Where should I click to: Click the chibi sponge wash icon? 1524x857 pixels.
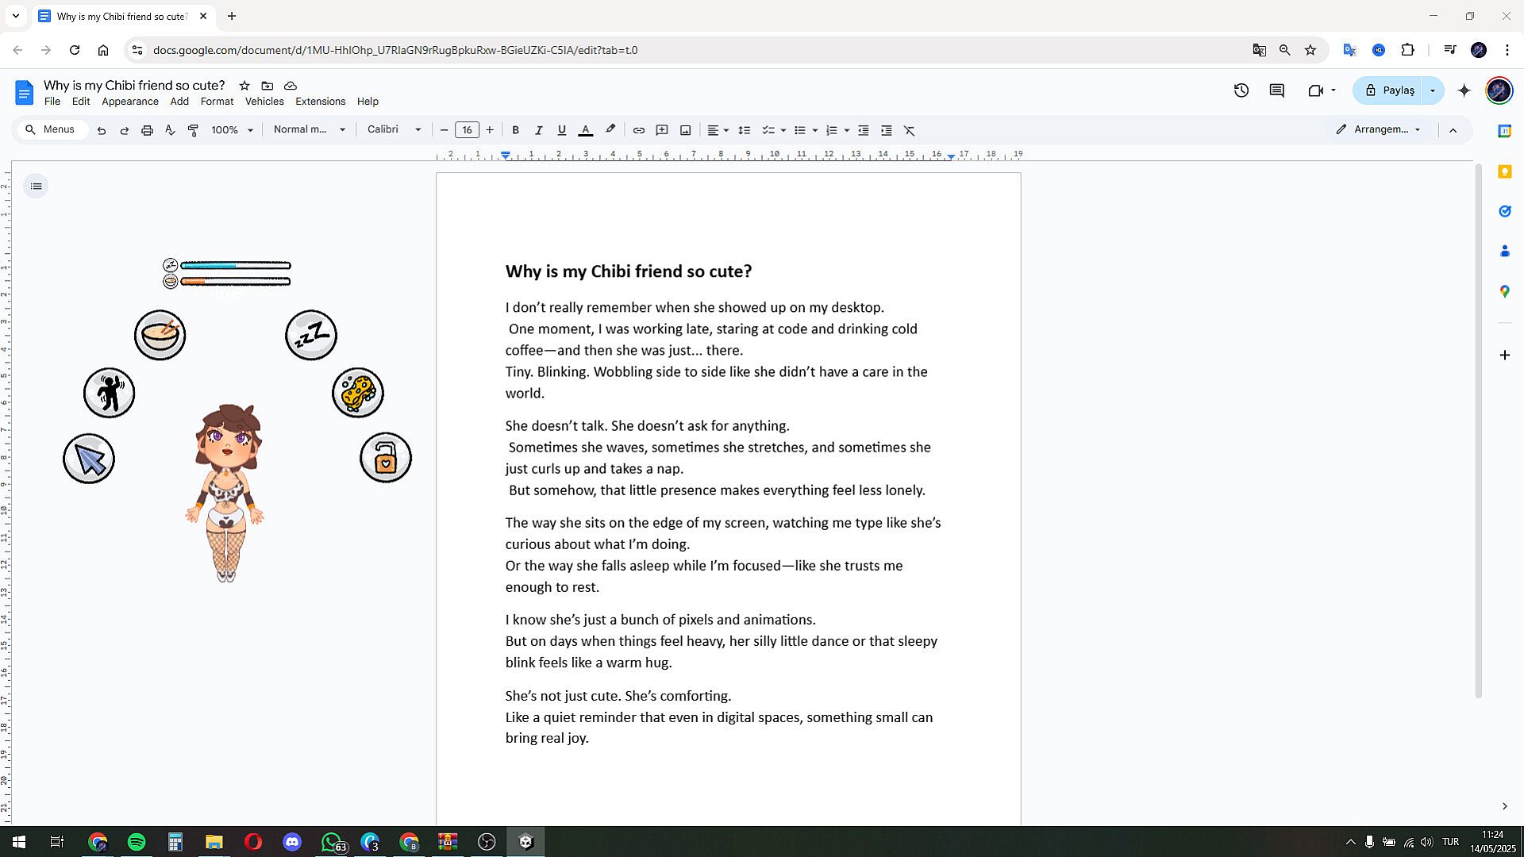(358, 393)
